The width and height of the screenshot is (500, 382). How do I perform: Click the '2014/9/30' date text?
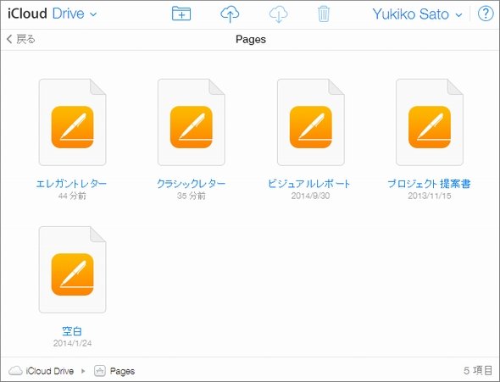point(310,196)
